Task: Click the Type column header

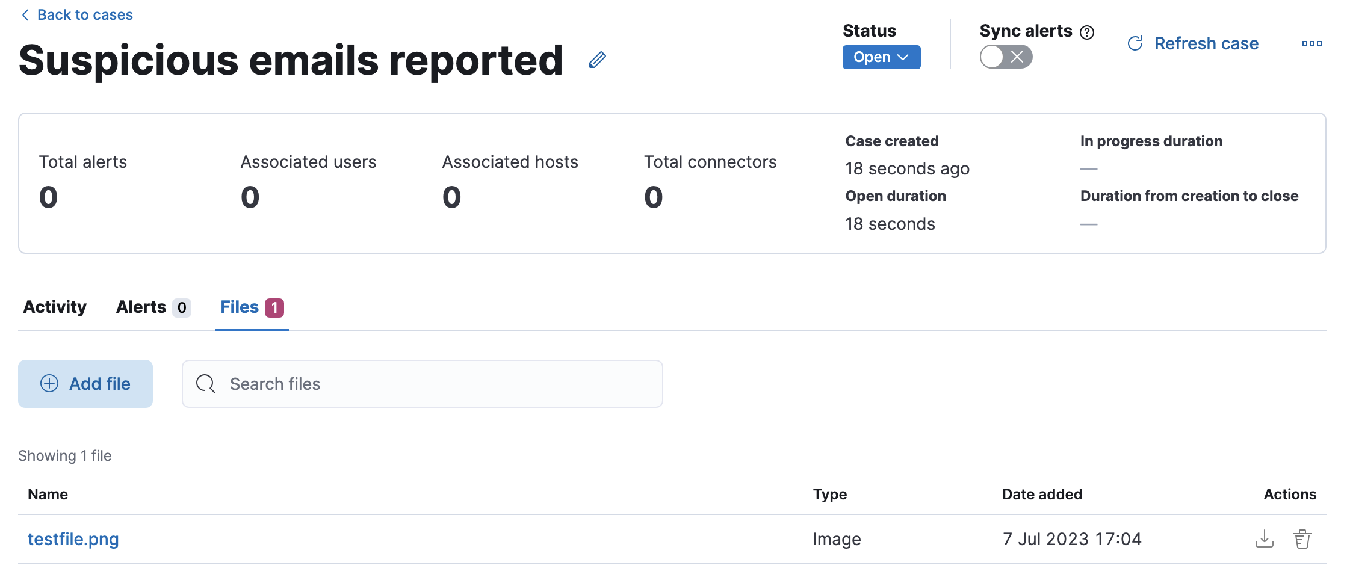Action: [829, 495]
